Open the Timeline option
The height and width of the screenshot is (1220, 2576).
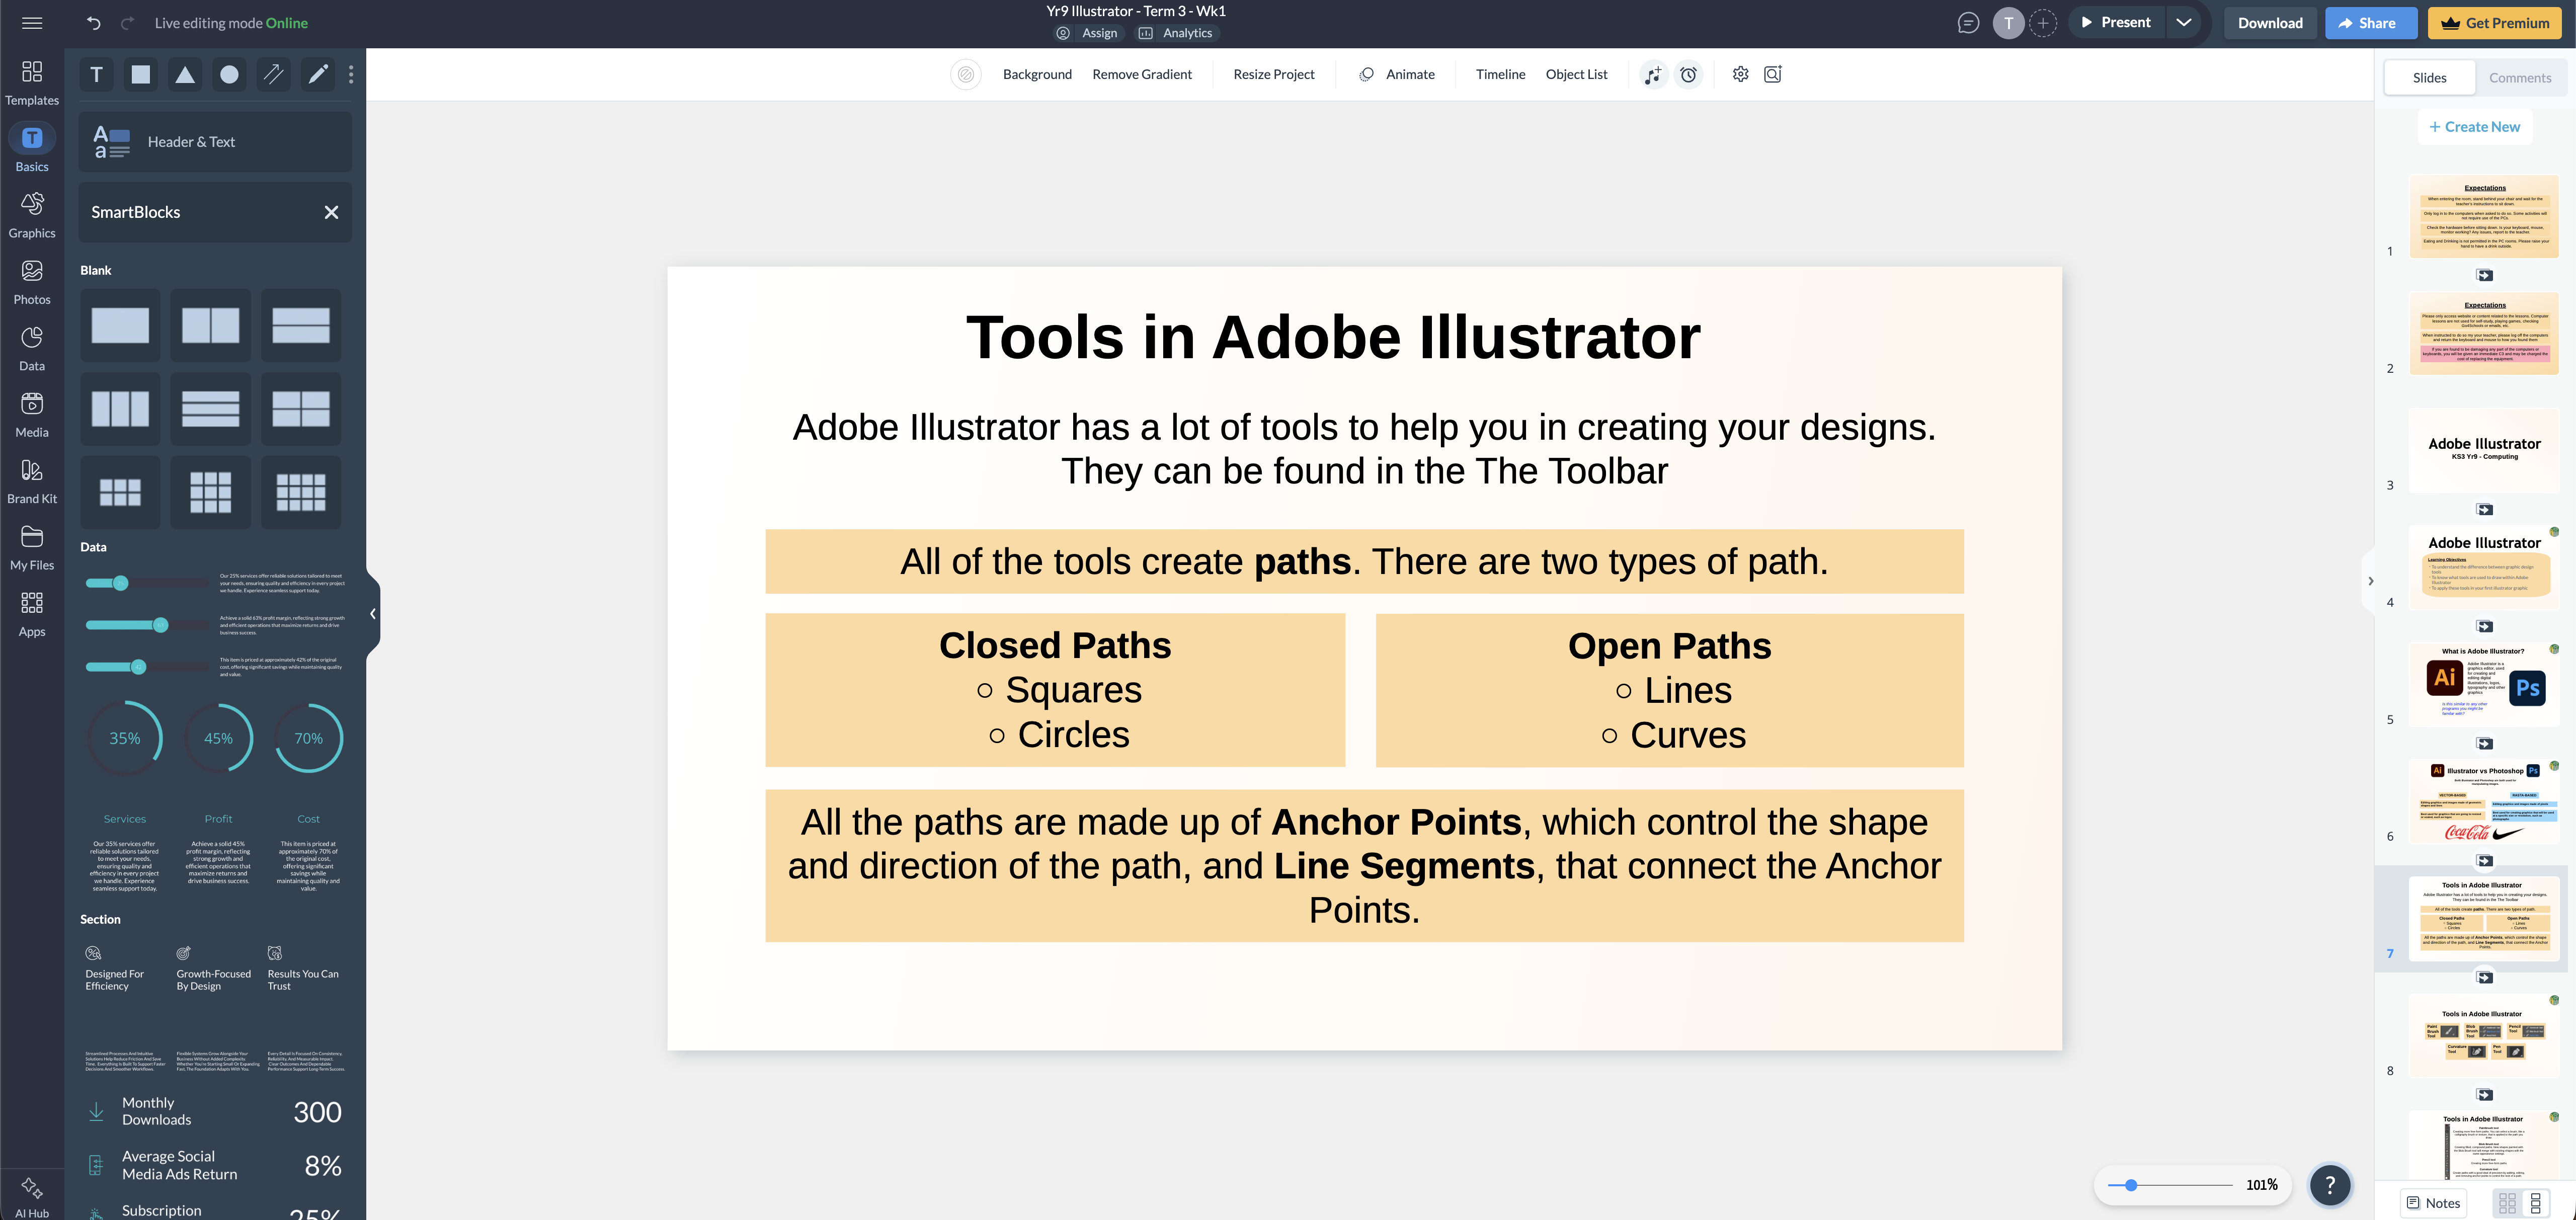coord(1500,74)
